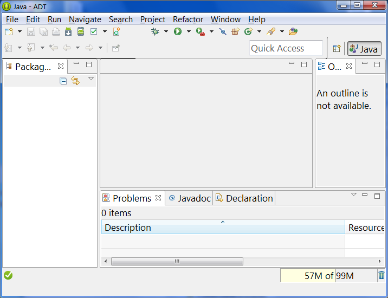The height and width of the screenshot is (298, 388).
Task: Click the Save All icon
Action: [x=43, y=31]
